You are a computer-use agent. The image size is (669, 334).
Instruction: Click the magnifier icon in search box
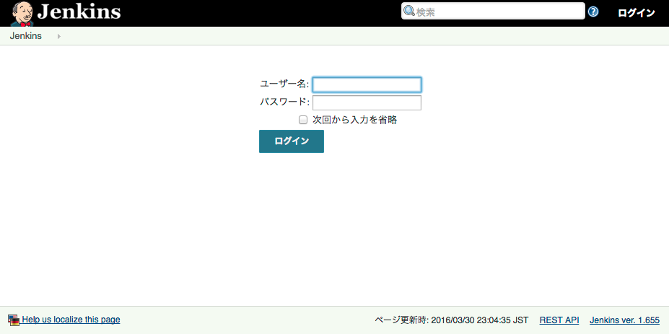point(409,11)
